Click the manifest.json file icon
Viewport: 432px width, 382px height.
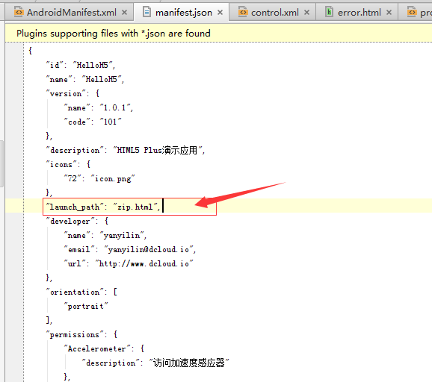click(146, 12)
